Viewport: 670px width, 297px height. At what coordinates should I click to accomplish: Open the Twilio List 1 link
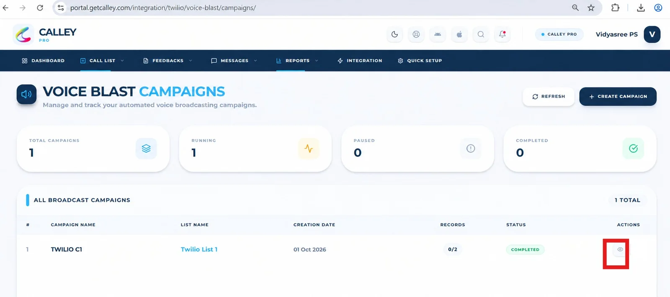(x=199, y=249)
